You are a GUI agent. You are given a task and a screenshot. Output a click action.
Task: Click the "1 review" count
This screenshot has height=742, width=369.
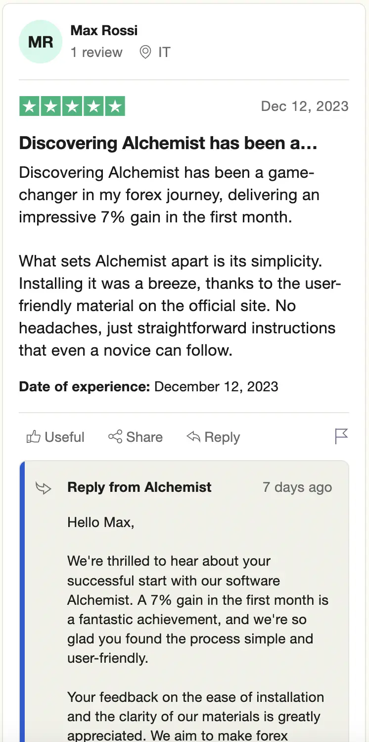[x=96, y=52]
